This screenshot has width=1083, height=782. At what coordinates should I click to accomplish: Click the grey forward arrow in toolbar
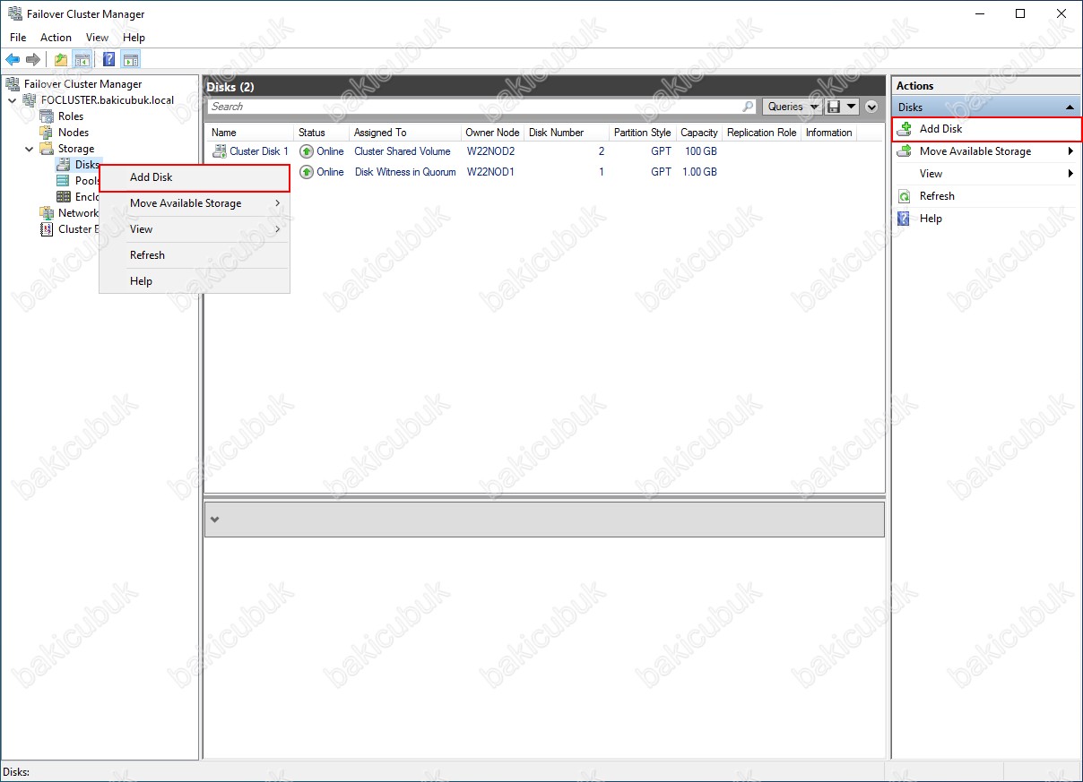[x=33, y=60]
